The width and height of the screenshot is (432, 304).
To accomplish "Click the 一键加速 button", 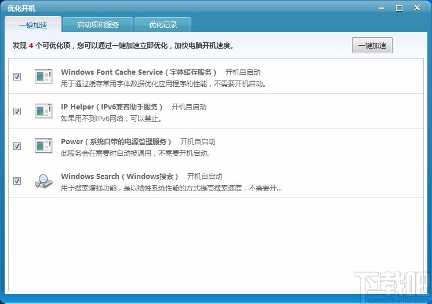I will coord(372,45).
